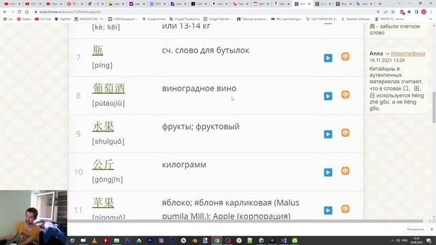Image resolution: width=436 pixels, height=245 pixels.
Task: Open orange 中 icon for 公斤 row
Action: pos(345,171)
